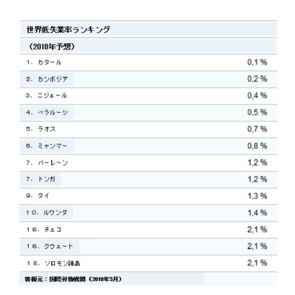Click the 0,1 % value for カタール
Image resolution: width=295 pixels, height=295 pixels.
tap(257, 62)
